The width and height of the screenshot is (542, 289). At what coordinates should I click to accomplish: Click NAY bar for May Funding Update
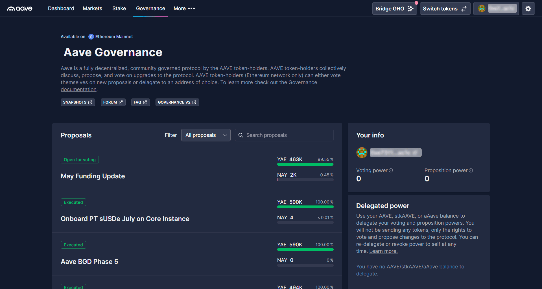click(x=305, y=180)
